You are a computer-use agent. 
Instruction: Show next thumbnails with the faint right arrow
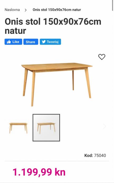[x=104, y=127]
